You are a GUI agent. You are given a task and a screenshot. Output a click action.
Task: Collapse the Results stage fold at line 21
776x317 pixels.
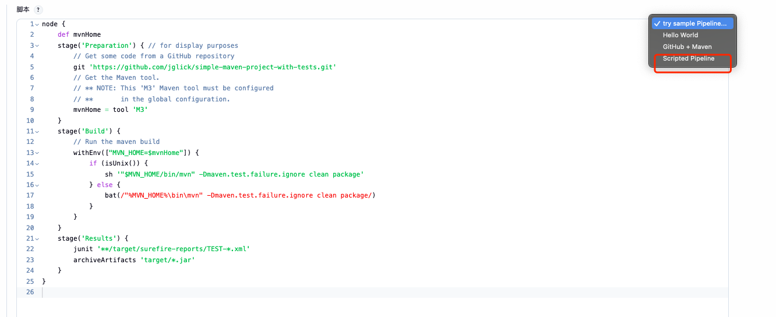pos(37,238)
